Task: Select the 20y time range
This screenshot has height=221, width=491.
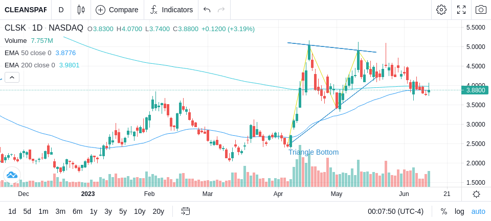Action: (158, 211)
